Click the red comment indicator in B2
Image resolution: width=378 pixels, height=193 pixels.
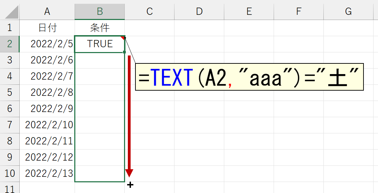pos(123,38)
